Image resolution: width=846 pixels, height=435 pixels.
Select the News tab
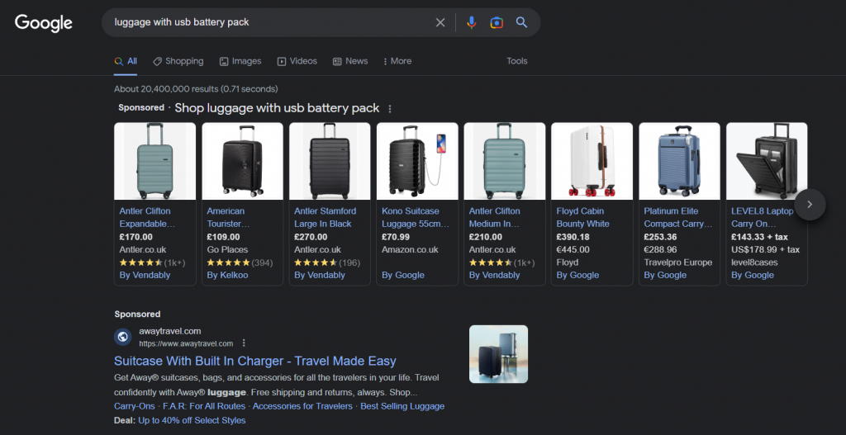[x=350, y=61]
